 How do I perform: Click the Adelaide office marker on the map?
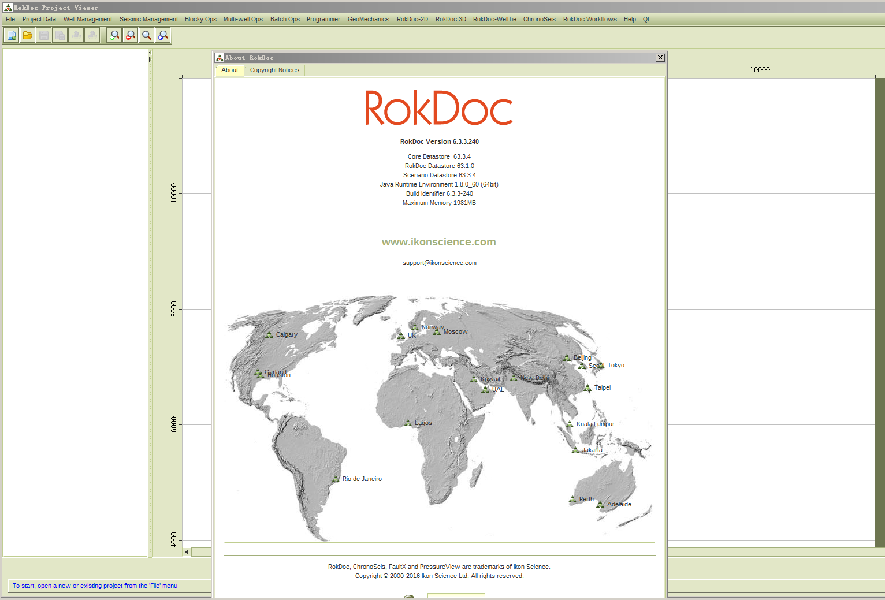pyautogui.click(x=600, y=505)
